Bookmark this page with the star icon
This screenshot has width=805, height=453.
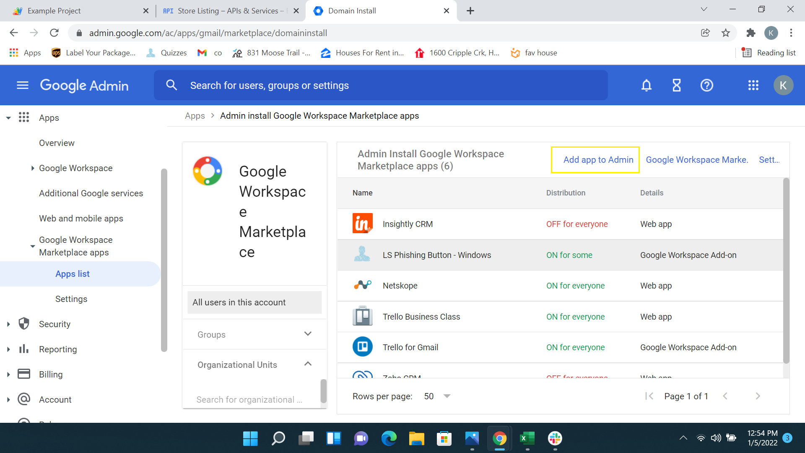tap(726, 33)
